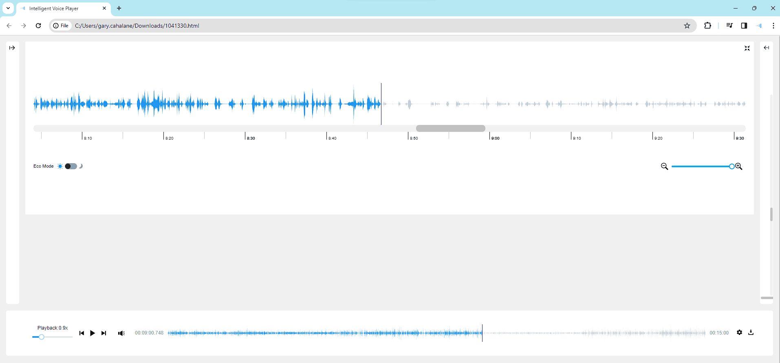Skip to previous track button
This screenshot has width=780, height=363.
(x=82, y=333)
